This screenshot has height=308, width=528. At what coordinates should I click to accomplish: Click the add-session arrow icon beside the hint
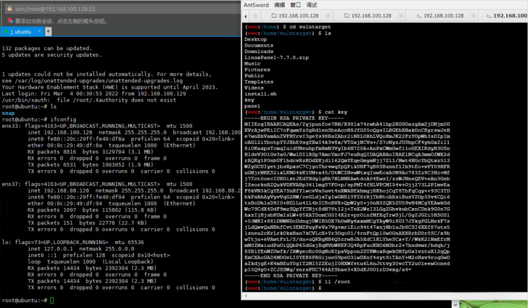[10, 21]
